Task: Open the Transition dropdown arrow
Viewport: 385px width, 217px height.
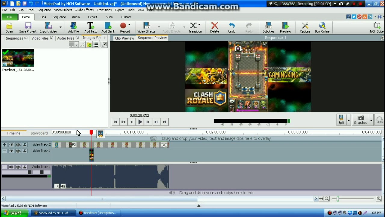Action: click(199, 25)
